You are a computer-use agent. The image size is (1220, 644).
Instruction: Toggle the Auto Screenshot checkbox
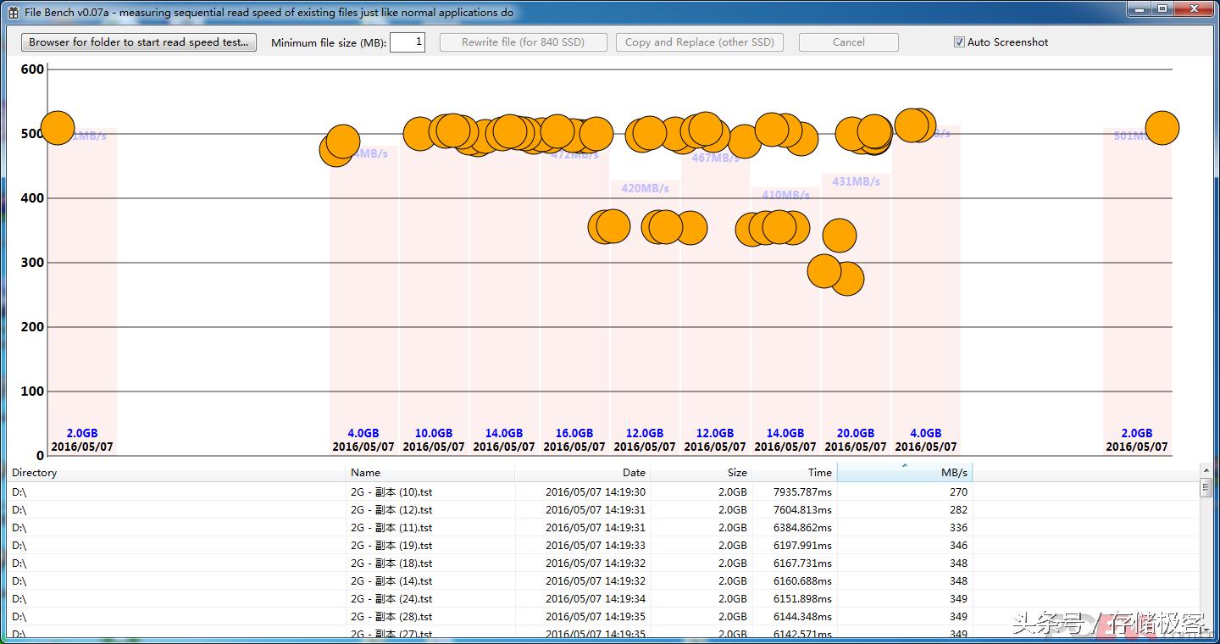pos(959,42)
